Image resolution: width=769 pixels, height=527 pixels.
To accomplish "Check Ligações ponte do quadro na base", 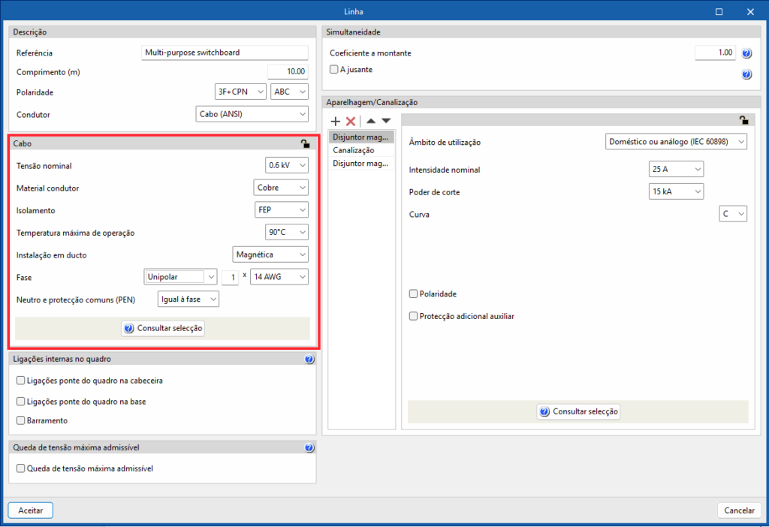I will (20, 402).
